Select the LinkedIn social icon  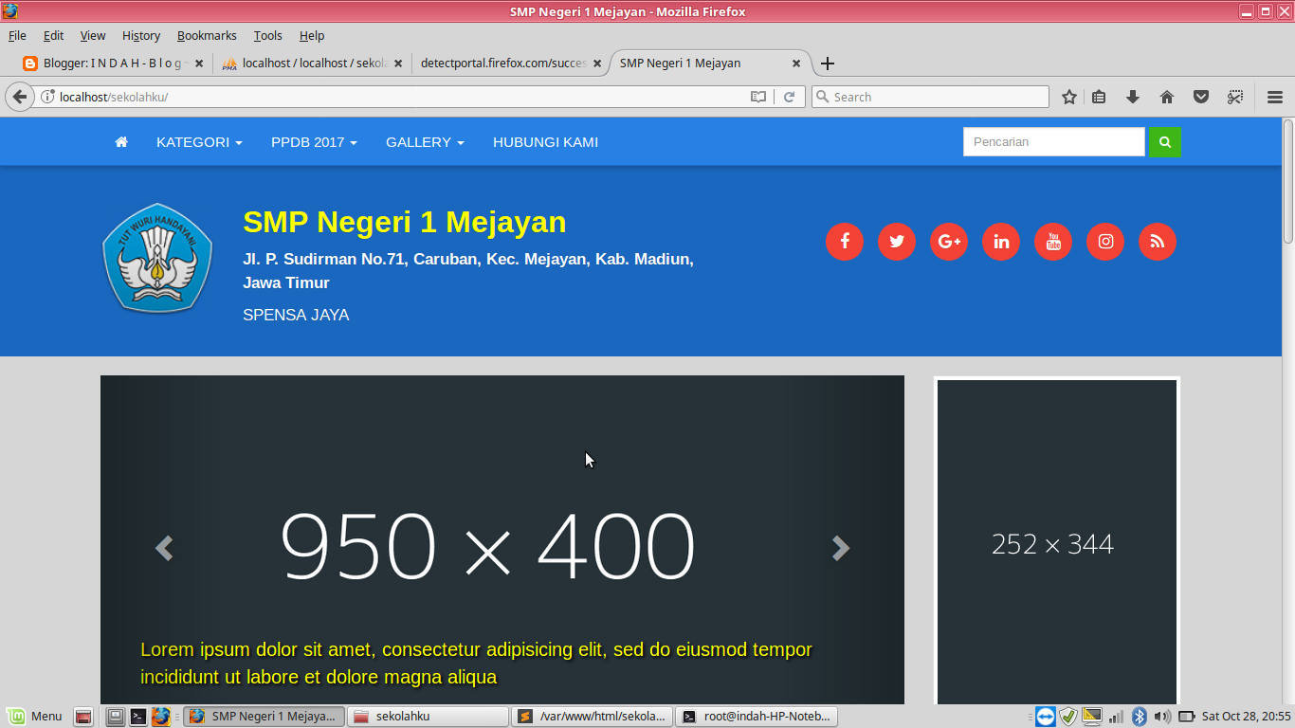tap(1000, 242)
